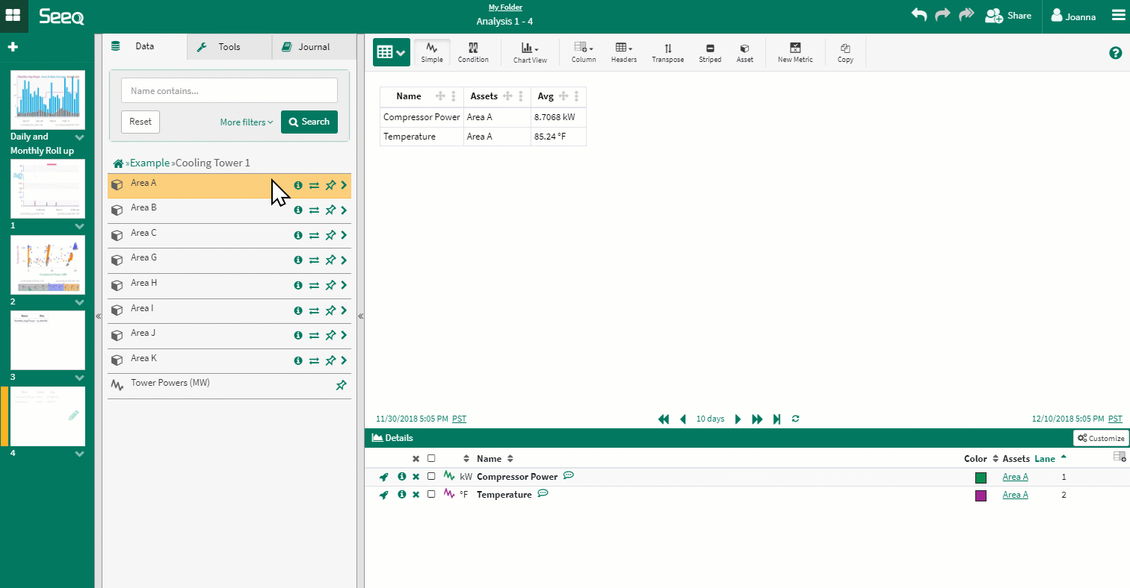1130x588 pixels.
Task: Toggle Striped rows in toolbar
Action: 709,52
